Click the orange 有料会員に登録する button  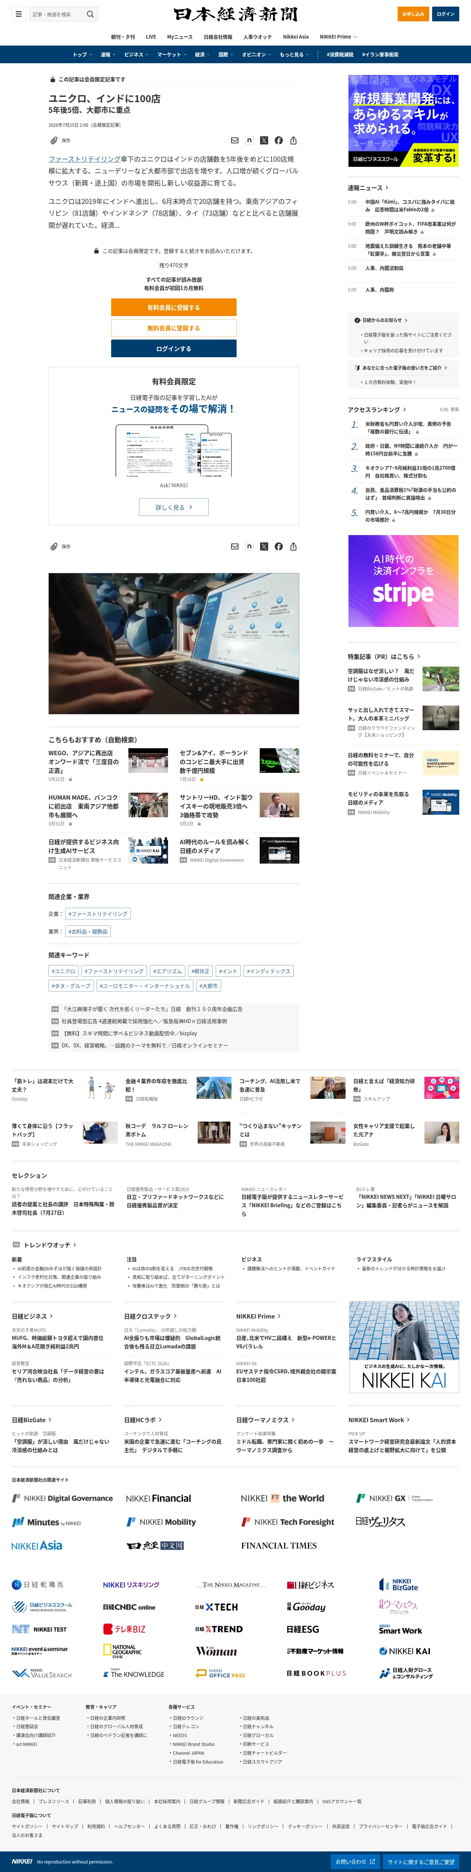point(174,307)
